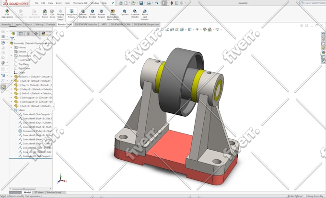Viewport: 326px width, 198px height.
Task: Open Scene Illumination Proof Sheet
Action: click(x=113, y=15)
